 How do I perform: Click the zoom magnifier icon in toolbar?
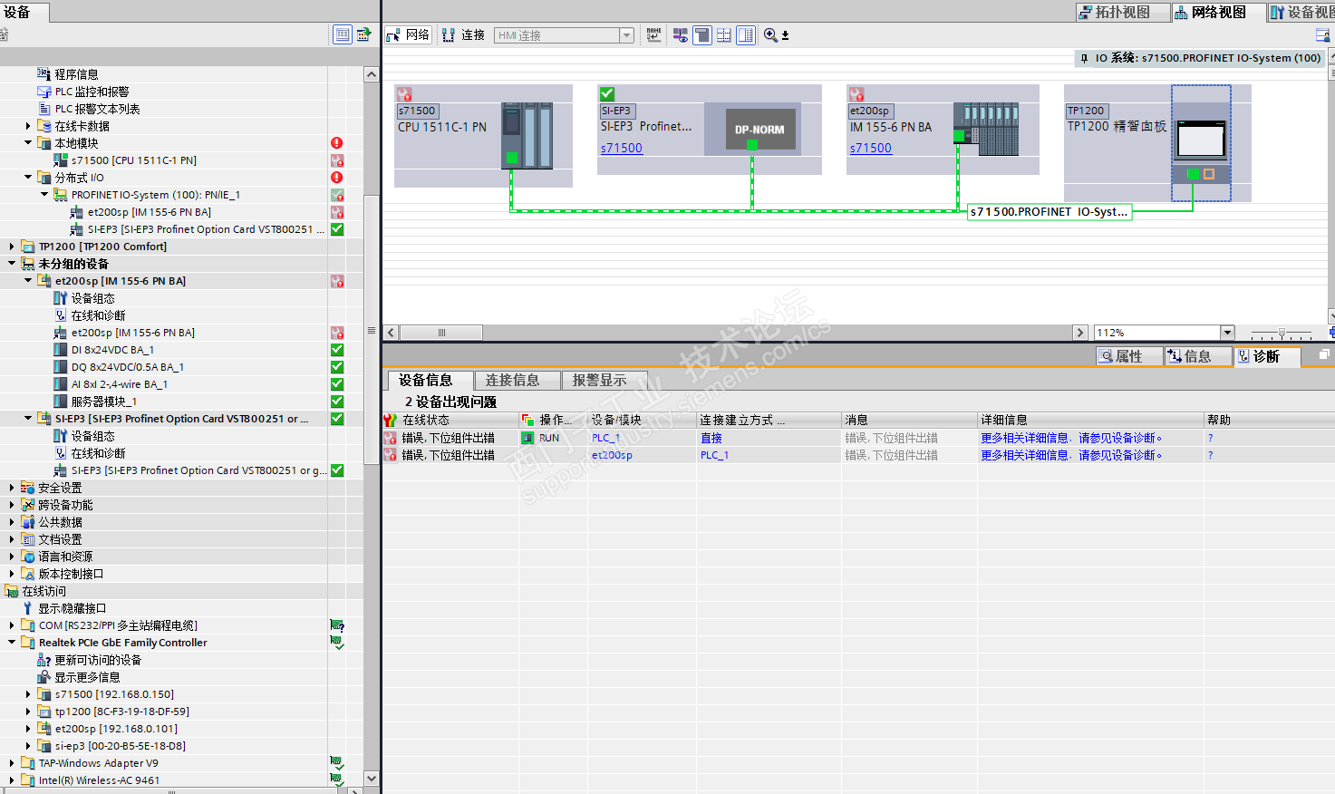tap(770, 35)
